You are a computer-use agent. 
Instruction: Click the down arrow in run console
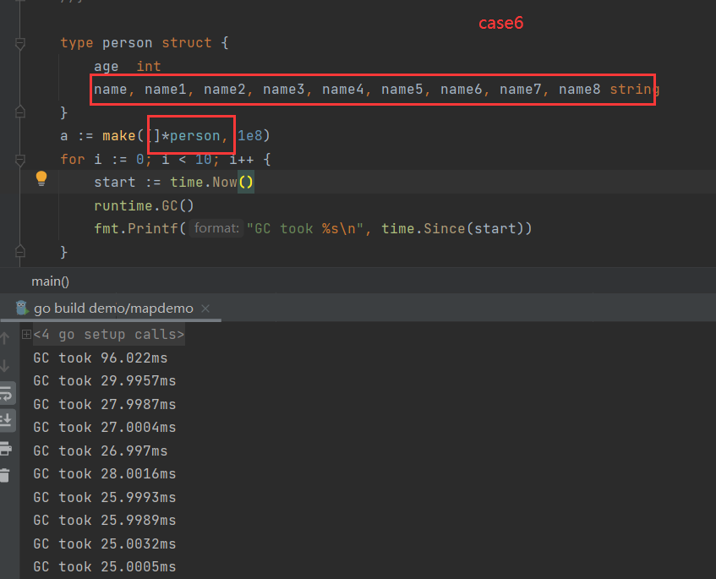[x=6, y=366]
